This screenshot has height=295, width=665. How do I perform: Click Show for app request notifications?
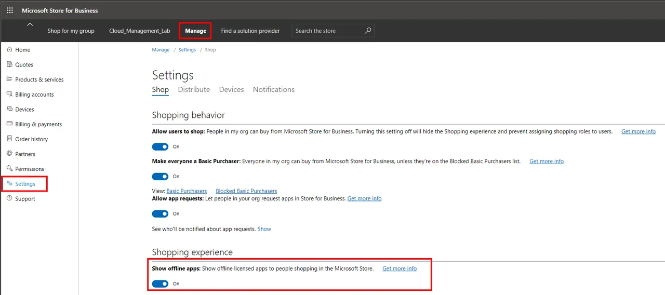point(264,229)
